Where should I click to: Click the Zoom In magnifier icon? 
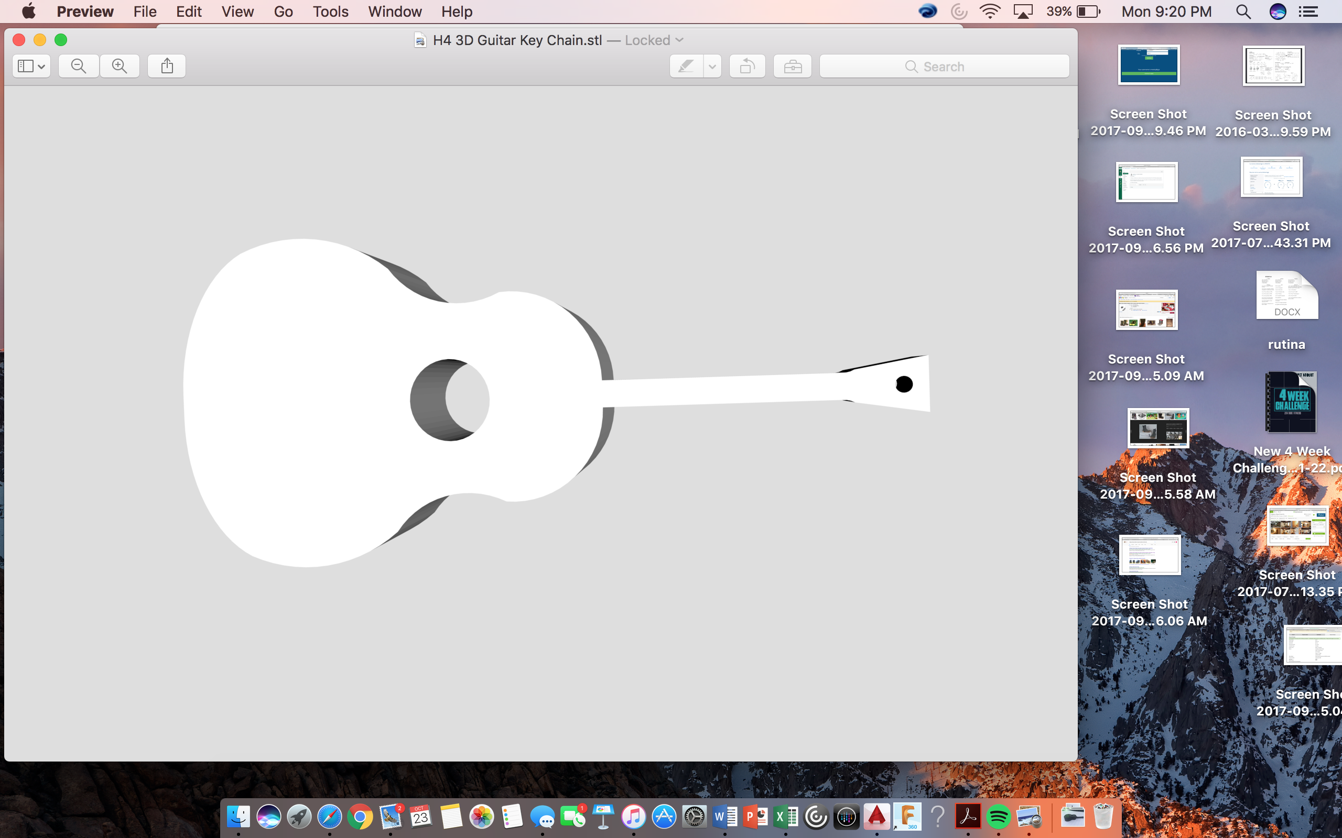[x=120, y=65]
